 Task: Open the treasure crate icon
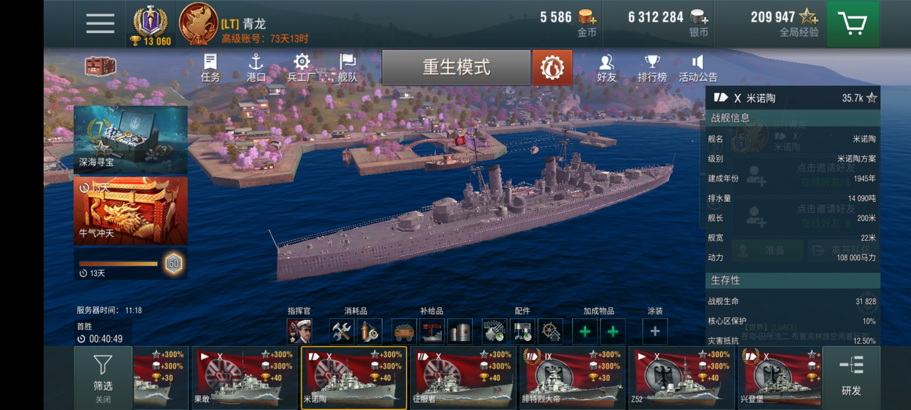point(100,66)
